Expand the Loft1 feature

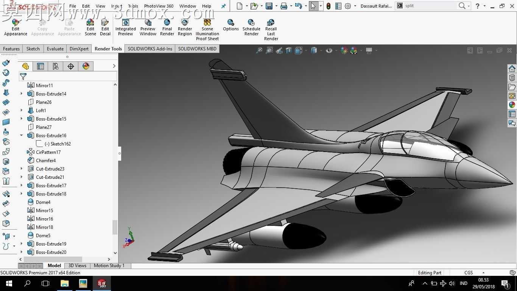tap(22, 110)
